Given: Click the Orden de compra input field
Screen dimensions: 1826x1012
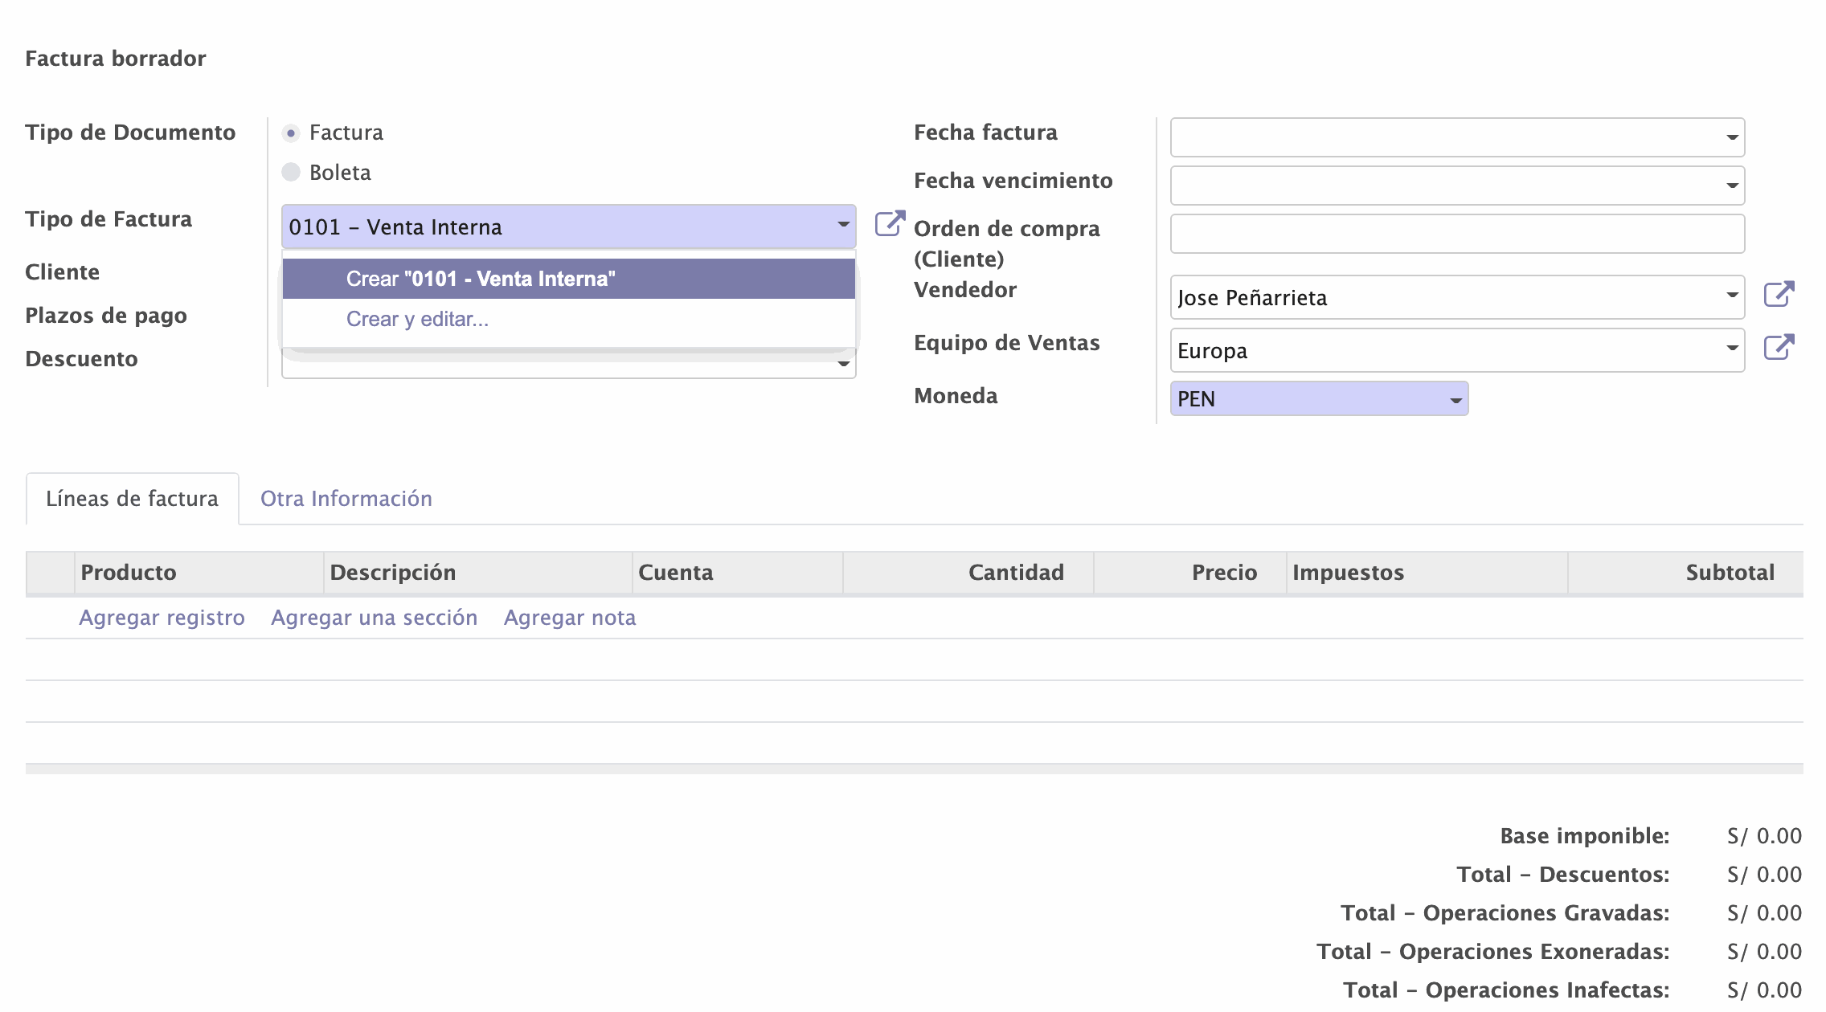Looking at the screenshot, I should click(1456, 234).
